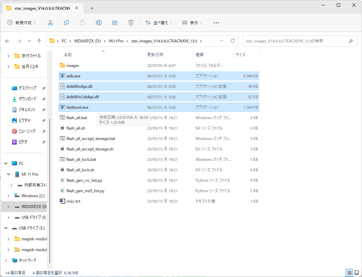
Task: Collapse the Mi 11 Pro tree node
Action: (x=8, y=174)
